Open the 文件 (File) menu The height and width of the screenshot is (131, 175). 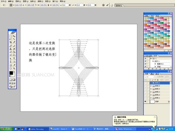3,1
